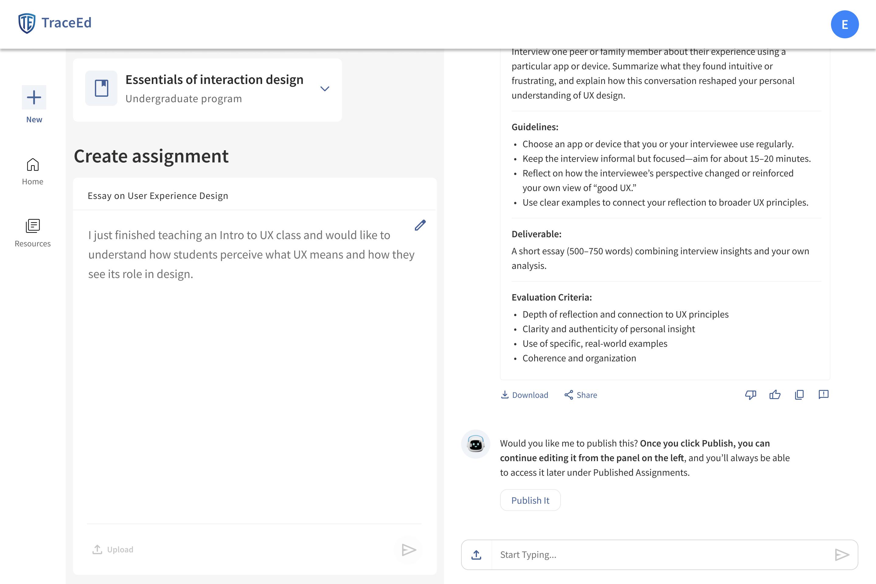Click the thumbs up feedback icon
Viewport: 876px width, 584px height.
tap(775, 395)
